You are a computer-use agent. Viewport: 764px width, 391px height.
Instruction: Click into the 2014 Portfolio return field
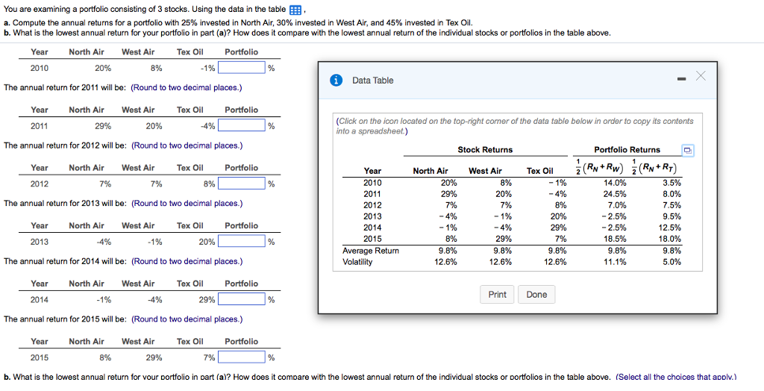(x=242, y=299)
